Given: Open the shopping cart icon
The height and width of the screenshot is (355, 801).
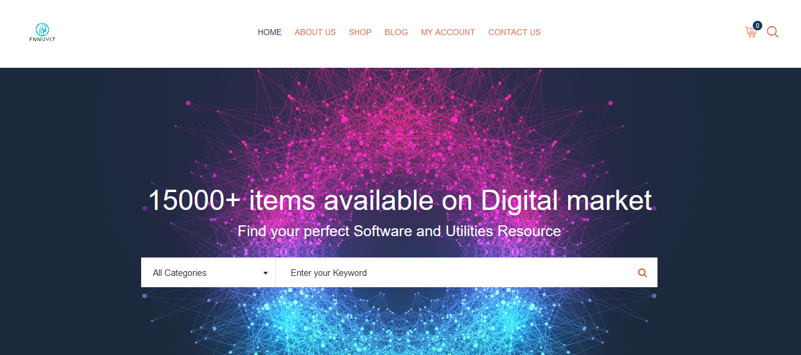Looking at the screenshot, I should [x=750, y=33].
